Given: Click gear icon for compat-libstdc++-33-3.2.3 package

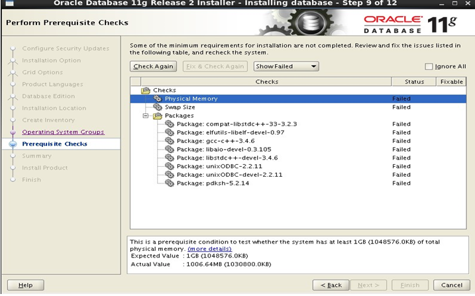Looking at the screenshot, I should click(x=170, y=124).
